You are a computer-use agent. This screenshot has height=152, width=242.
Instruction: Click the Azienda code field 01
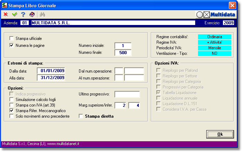pyautogui.click(x=25, y=23)
